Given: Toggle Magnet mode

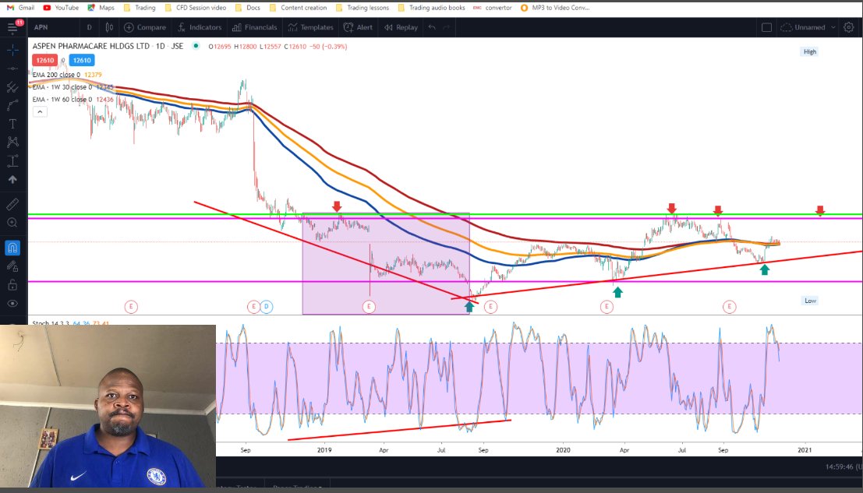Looking at the screenshot, I should coord(12,248).
